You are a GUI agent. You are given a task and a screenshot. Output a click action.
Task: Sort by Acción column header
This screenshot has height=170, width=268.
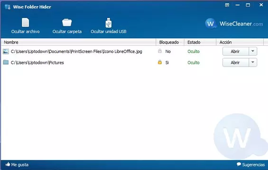[x=240, y=42]
